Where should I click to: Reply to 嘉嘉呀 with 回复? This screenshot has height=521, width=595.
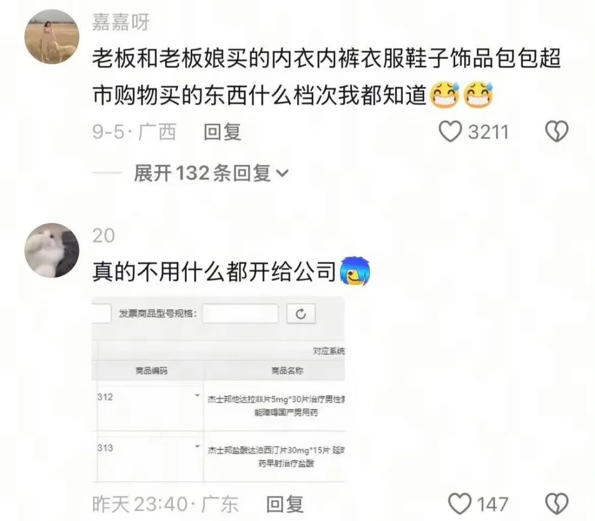tap(223, 132)
